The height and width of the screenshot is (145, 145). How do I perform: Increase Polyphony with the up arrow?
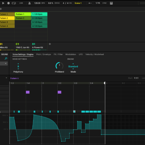tap(18, 64)
